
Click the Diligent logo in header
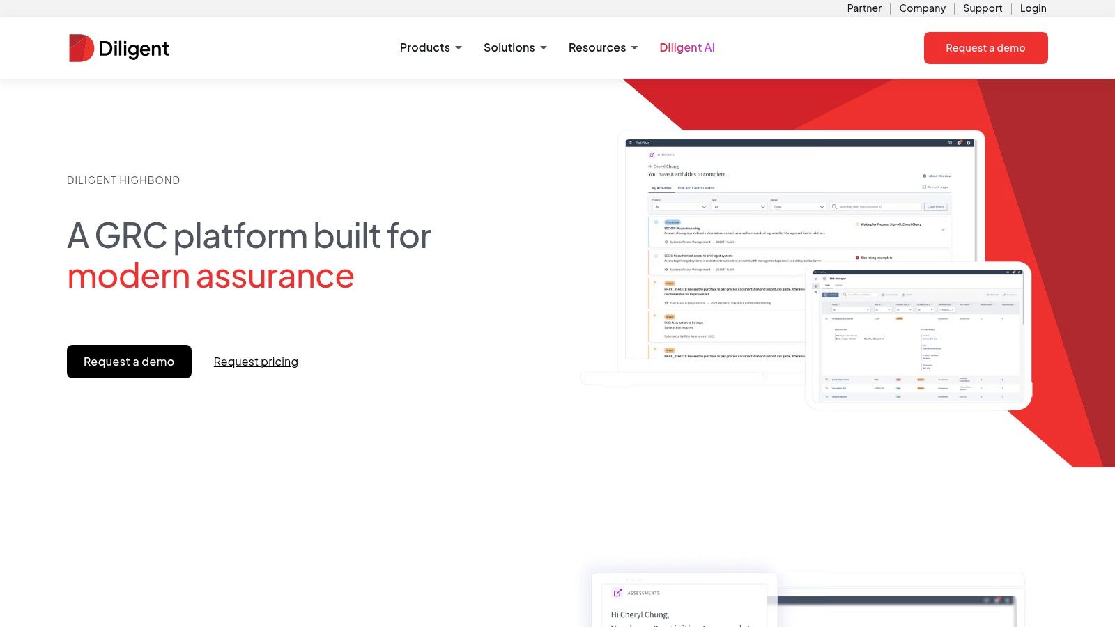coord(118,48)
